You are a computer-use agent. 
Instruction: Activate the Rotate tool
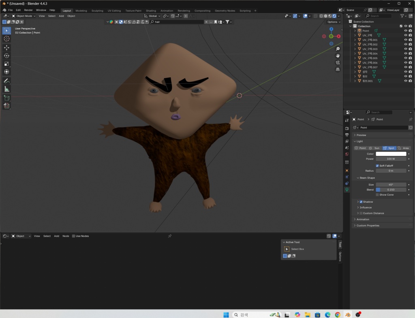point(6,55)
